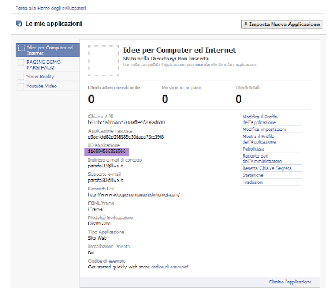Click the placeholder icon next to Show Reality
The width and height of the screenshot is (331, 288).
pos(21,76)
